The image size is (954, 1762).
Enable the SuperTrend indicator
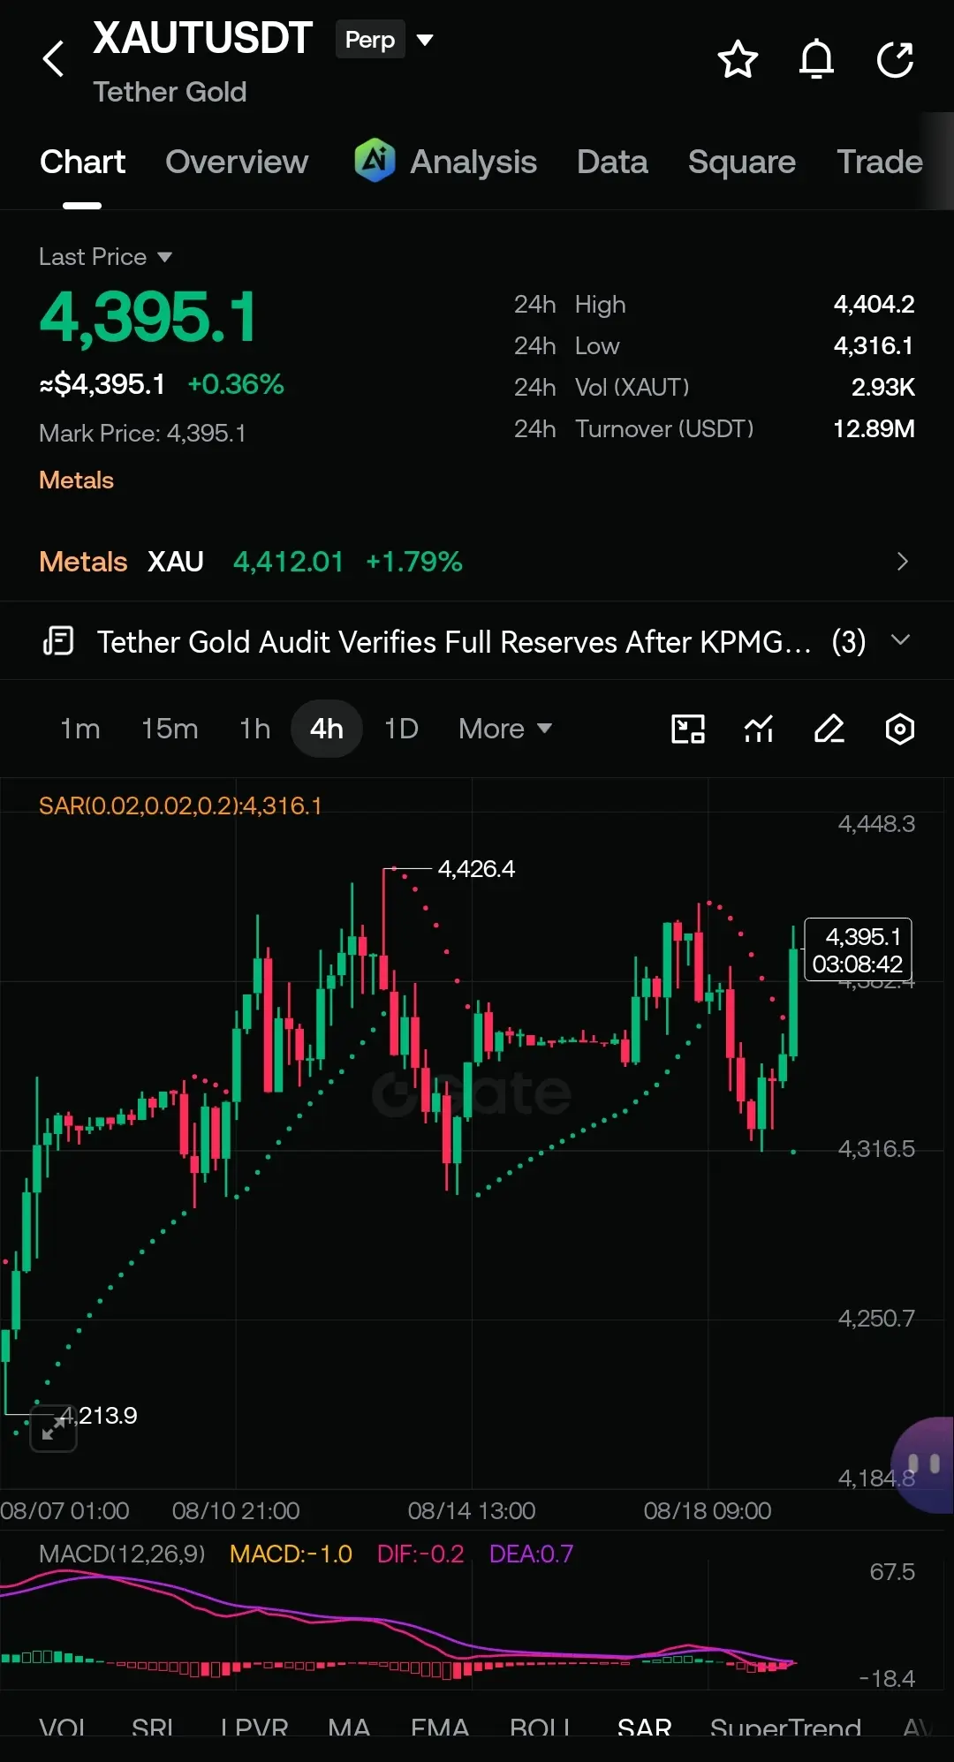click(785, 1727)
